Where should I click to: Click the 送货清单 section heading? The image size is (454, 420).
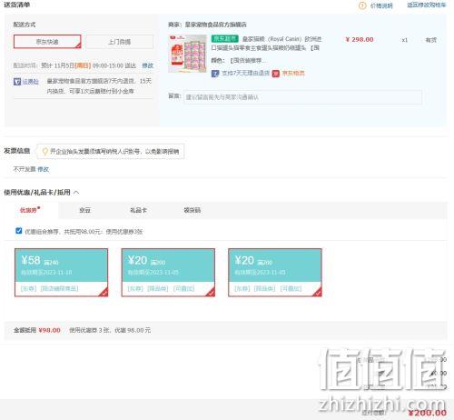17,5
